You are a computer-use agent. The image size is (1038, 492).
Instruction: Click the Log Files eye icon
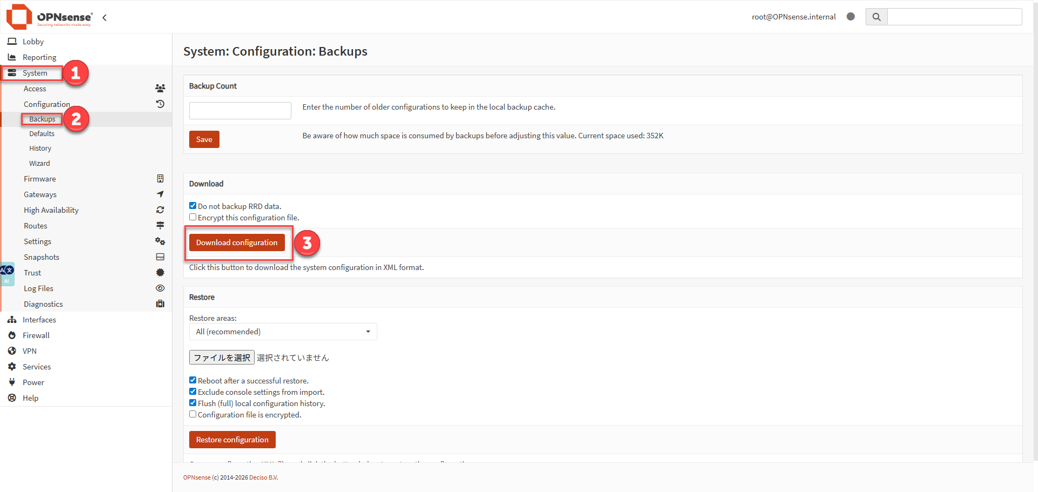coord(160,288)
